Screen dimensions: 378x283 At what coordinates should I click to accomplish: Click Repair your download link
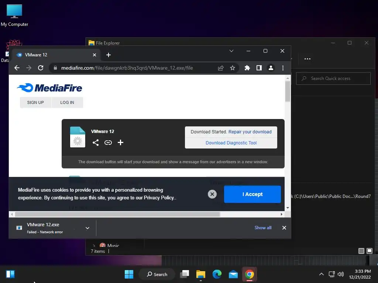pyautogui.click(x=250, y=132)
